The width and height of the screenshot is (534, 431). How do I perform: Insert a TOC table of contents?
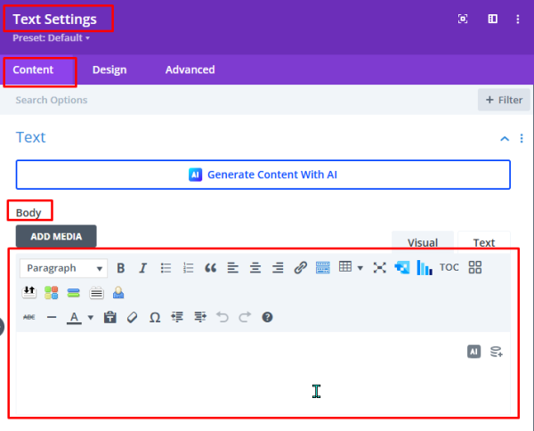click(x=449, y=268)
